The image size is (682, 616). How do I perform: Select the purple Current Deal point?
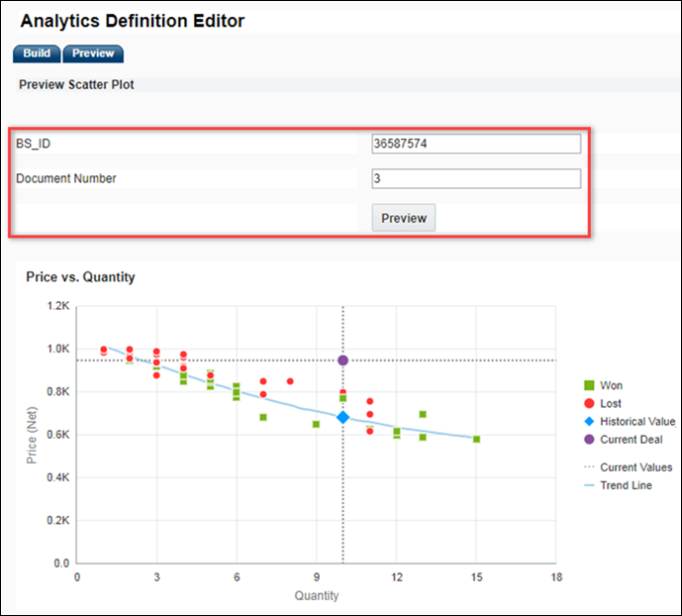342,360
